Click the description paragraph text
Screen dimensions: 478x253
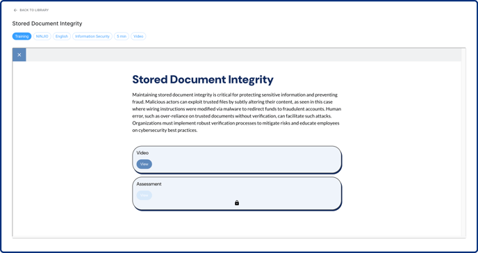[x=236, y=113]
